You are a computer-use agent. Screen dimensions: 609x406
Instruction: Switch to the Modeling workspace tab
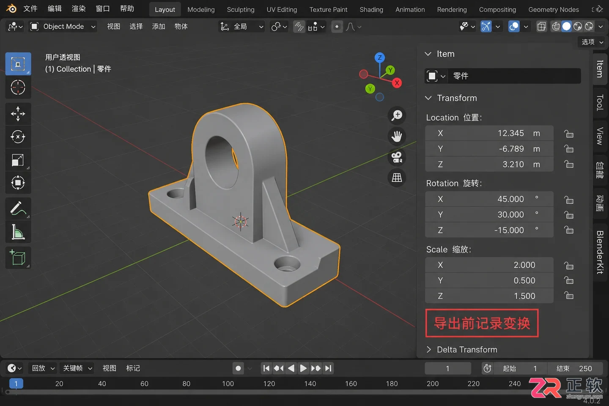pos(201,9)
